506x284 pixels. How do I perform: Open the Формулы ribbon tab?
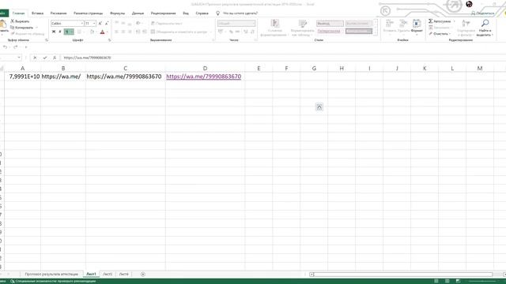click(x=117, y=13)
